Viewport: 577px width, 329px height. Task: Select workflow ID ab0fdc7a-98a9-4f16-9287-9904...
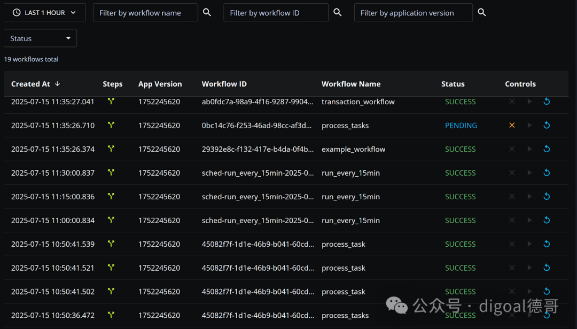click(x=258, y=101)
